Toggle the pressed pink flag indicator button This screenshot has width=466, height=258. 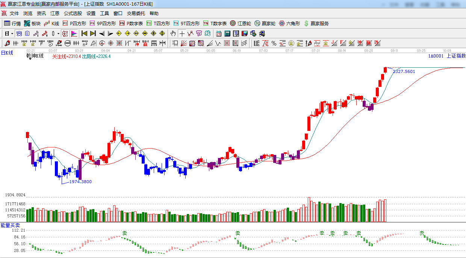point(74,33)
